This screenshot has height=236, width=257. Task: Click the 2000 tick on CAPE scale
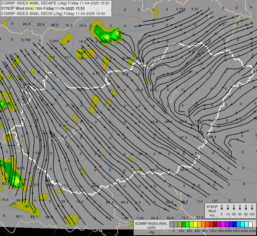tap(228, 231)
